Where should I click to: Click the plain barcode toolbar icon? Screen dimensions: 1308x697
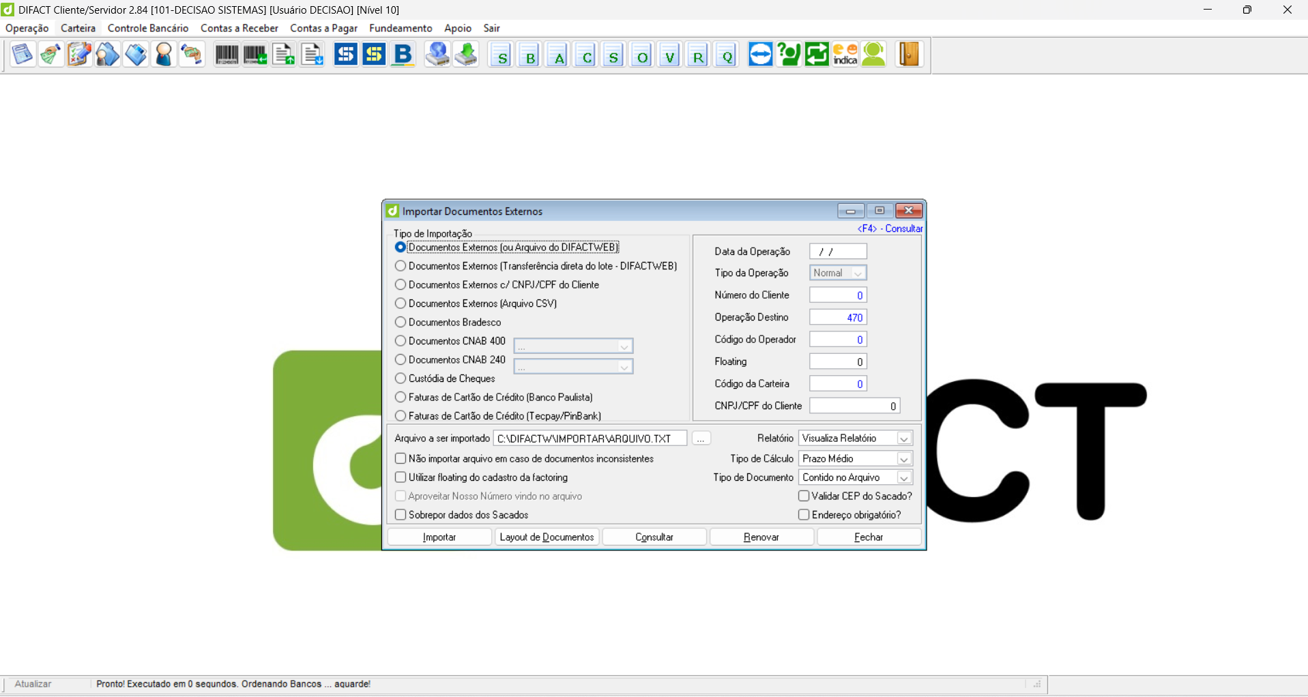227,54
